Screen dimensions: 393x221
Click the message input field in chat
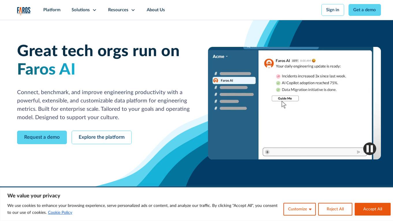pyautogui.click(x=314, y=152)
